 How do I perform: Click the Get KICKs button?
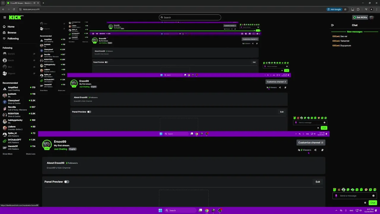pos(360,18)
